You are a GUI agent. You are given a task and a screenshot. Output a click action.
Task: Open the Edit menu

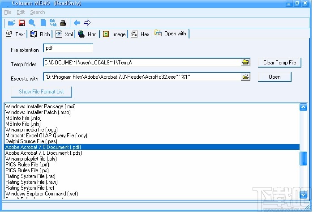point(21,12)
